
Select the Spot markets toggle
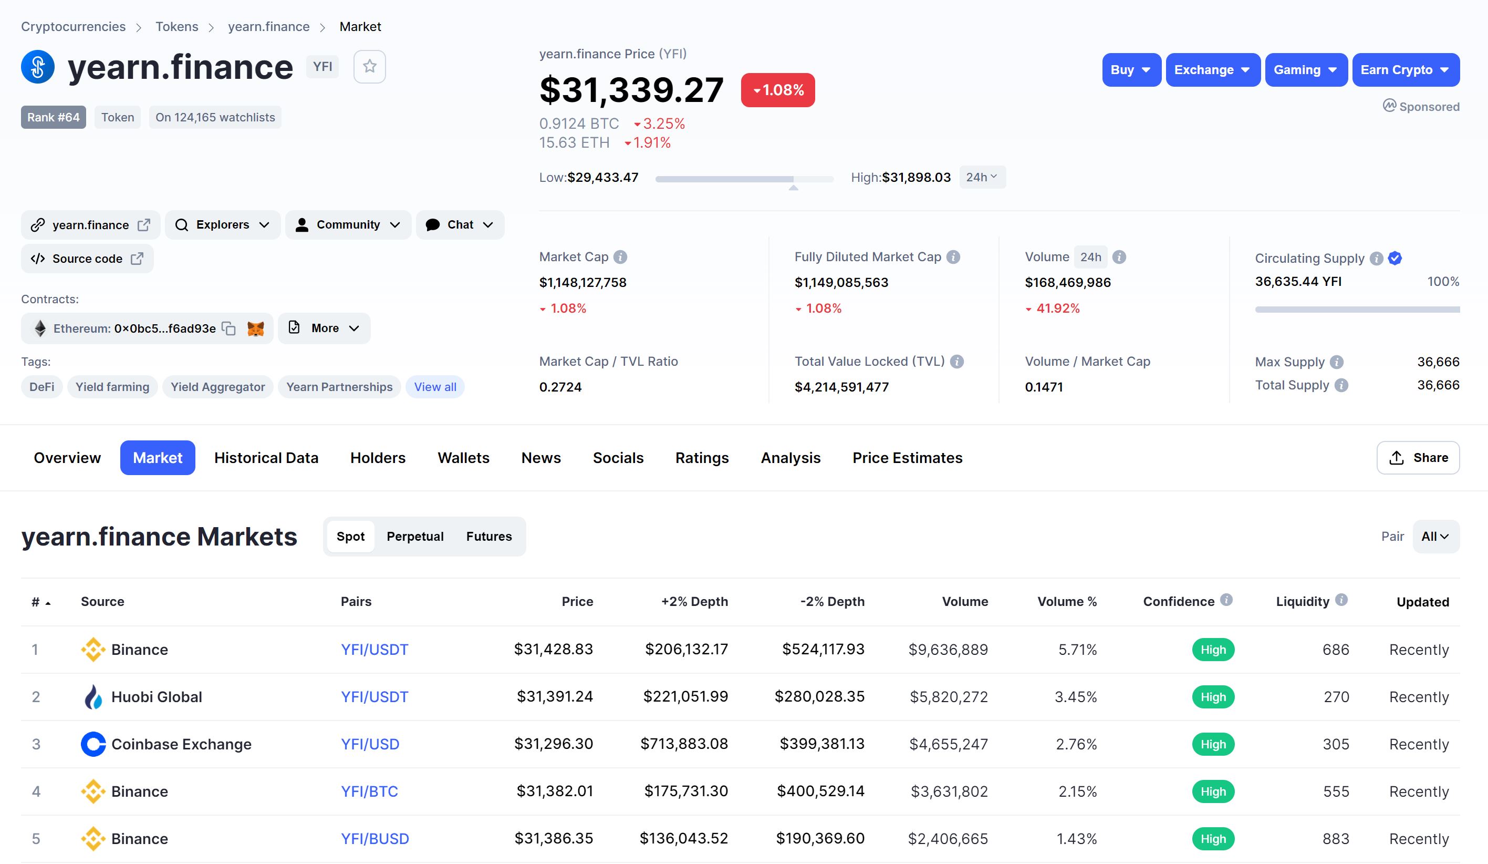tap(350, 537)
